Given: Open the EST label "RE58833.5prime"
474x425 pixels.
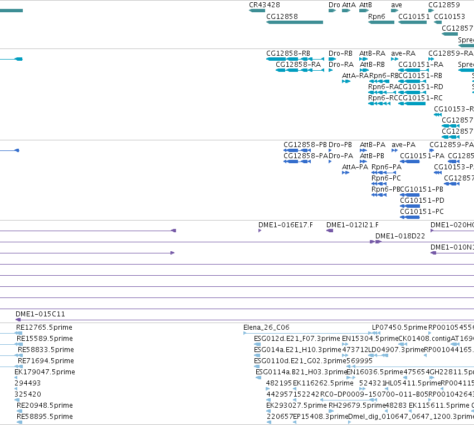Looking at the screenshot, I should 46,350.
